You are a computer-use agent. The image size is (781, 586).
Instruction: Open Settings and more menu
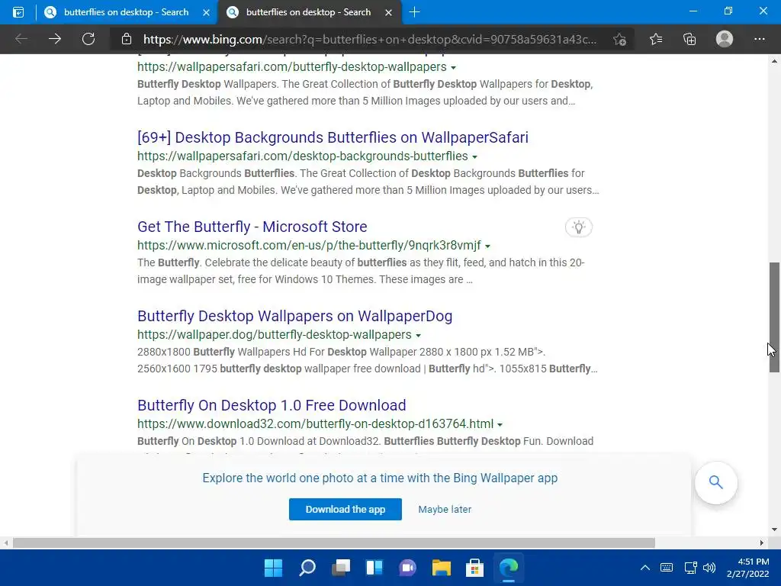[x=760, y=39]
